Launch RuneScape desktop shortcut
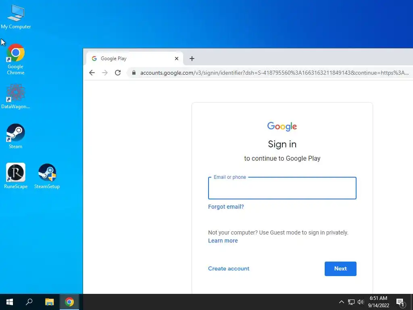413x310 pixels. (x=16, y=176)
